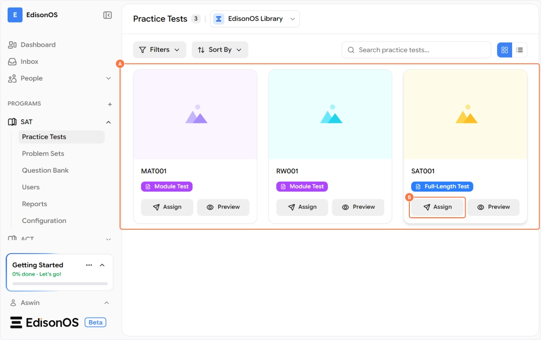Open the Sort By dropdown

[220, 50]
